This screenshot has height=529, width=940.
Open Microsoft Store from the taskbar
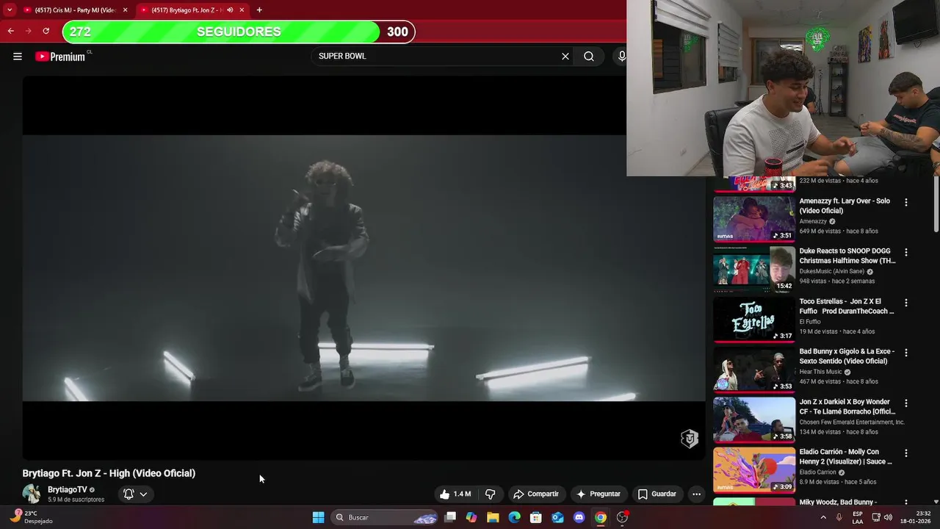536,517
